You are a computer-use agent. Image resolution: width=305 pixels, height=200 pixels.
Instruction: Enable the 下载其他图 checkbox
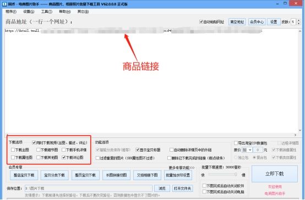click(x=39, y=157)
